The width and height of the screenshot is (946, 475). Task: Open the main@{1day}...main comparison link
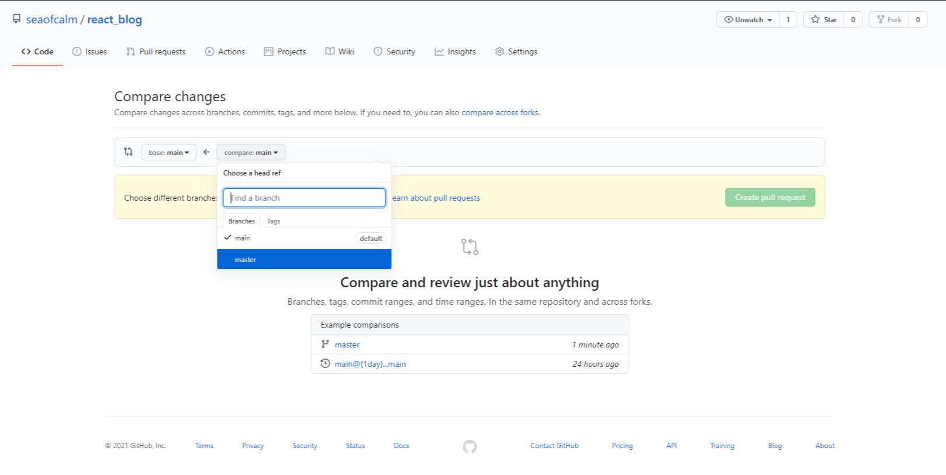coord(370,364)
